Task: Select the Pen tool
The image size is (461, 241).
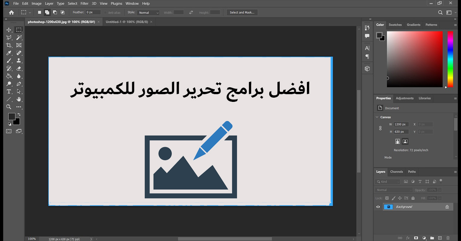Action: point(19,84)
